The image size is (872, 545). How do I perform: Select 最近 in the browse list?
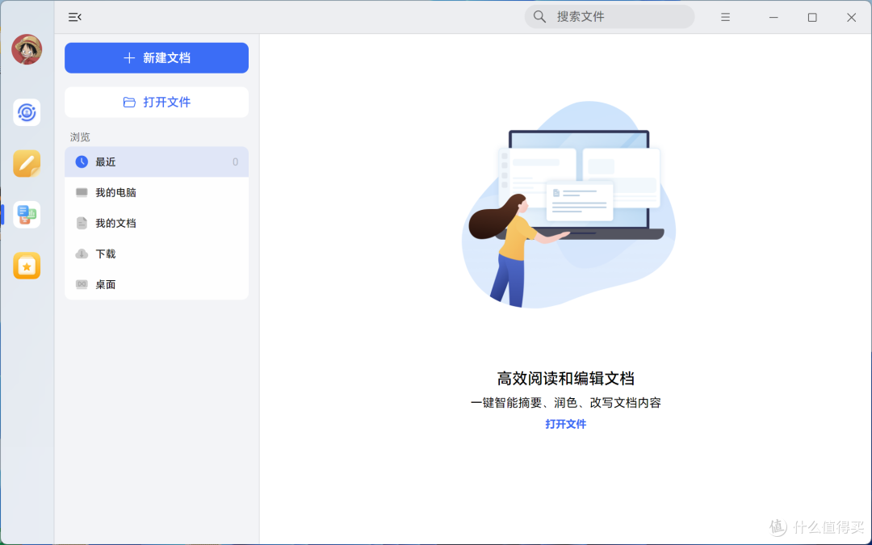[x=157, y=161]
